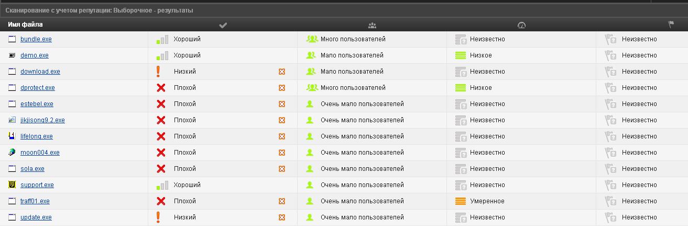Image resolution: width=688 pixels, height=243 pixels.
Task: Click the lifelong.exe file icon
Action: 12,136
